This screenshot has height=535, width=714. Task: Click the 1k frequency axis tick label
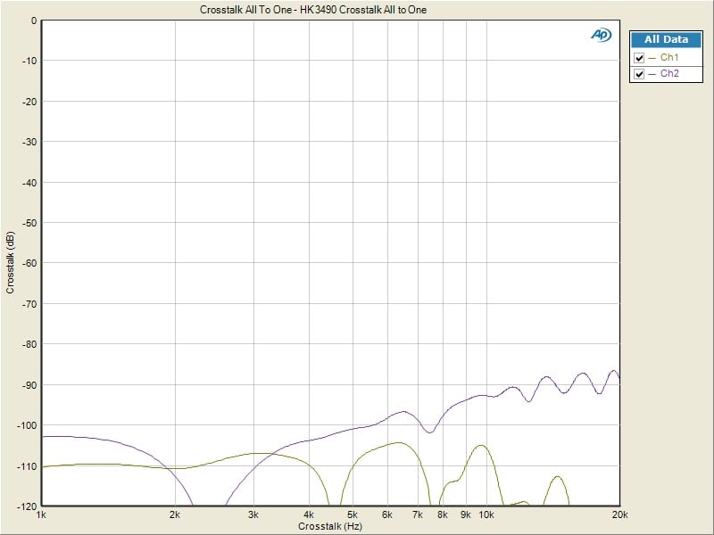click(x=42, y=515)
